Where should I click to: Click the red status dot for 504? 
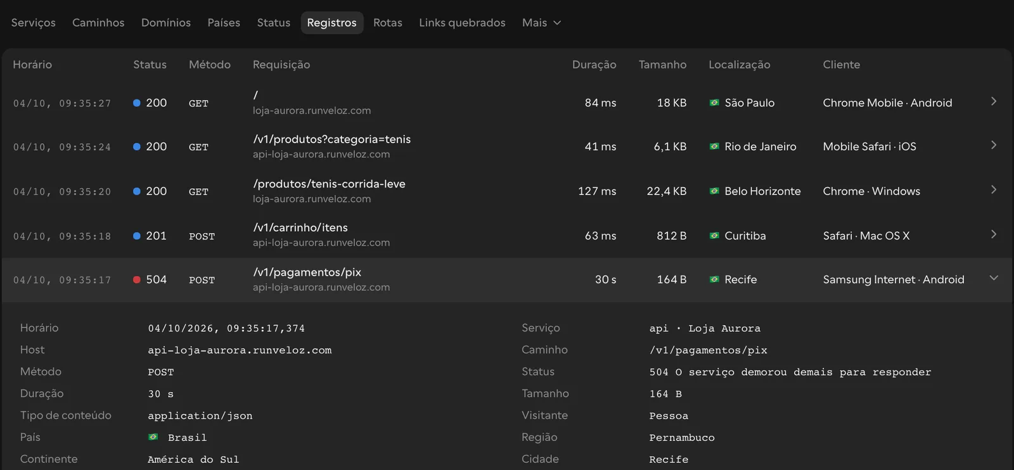click(137, 280)
